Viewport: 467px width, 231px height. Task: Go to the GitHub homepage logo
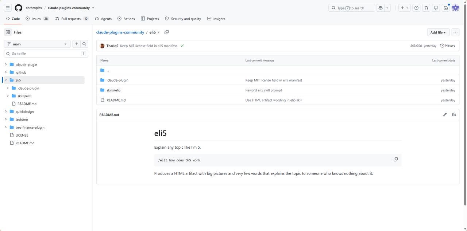point(18,8)
